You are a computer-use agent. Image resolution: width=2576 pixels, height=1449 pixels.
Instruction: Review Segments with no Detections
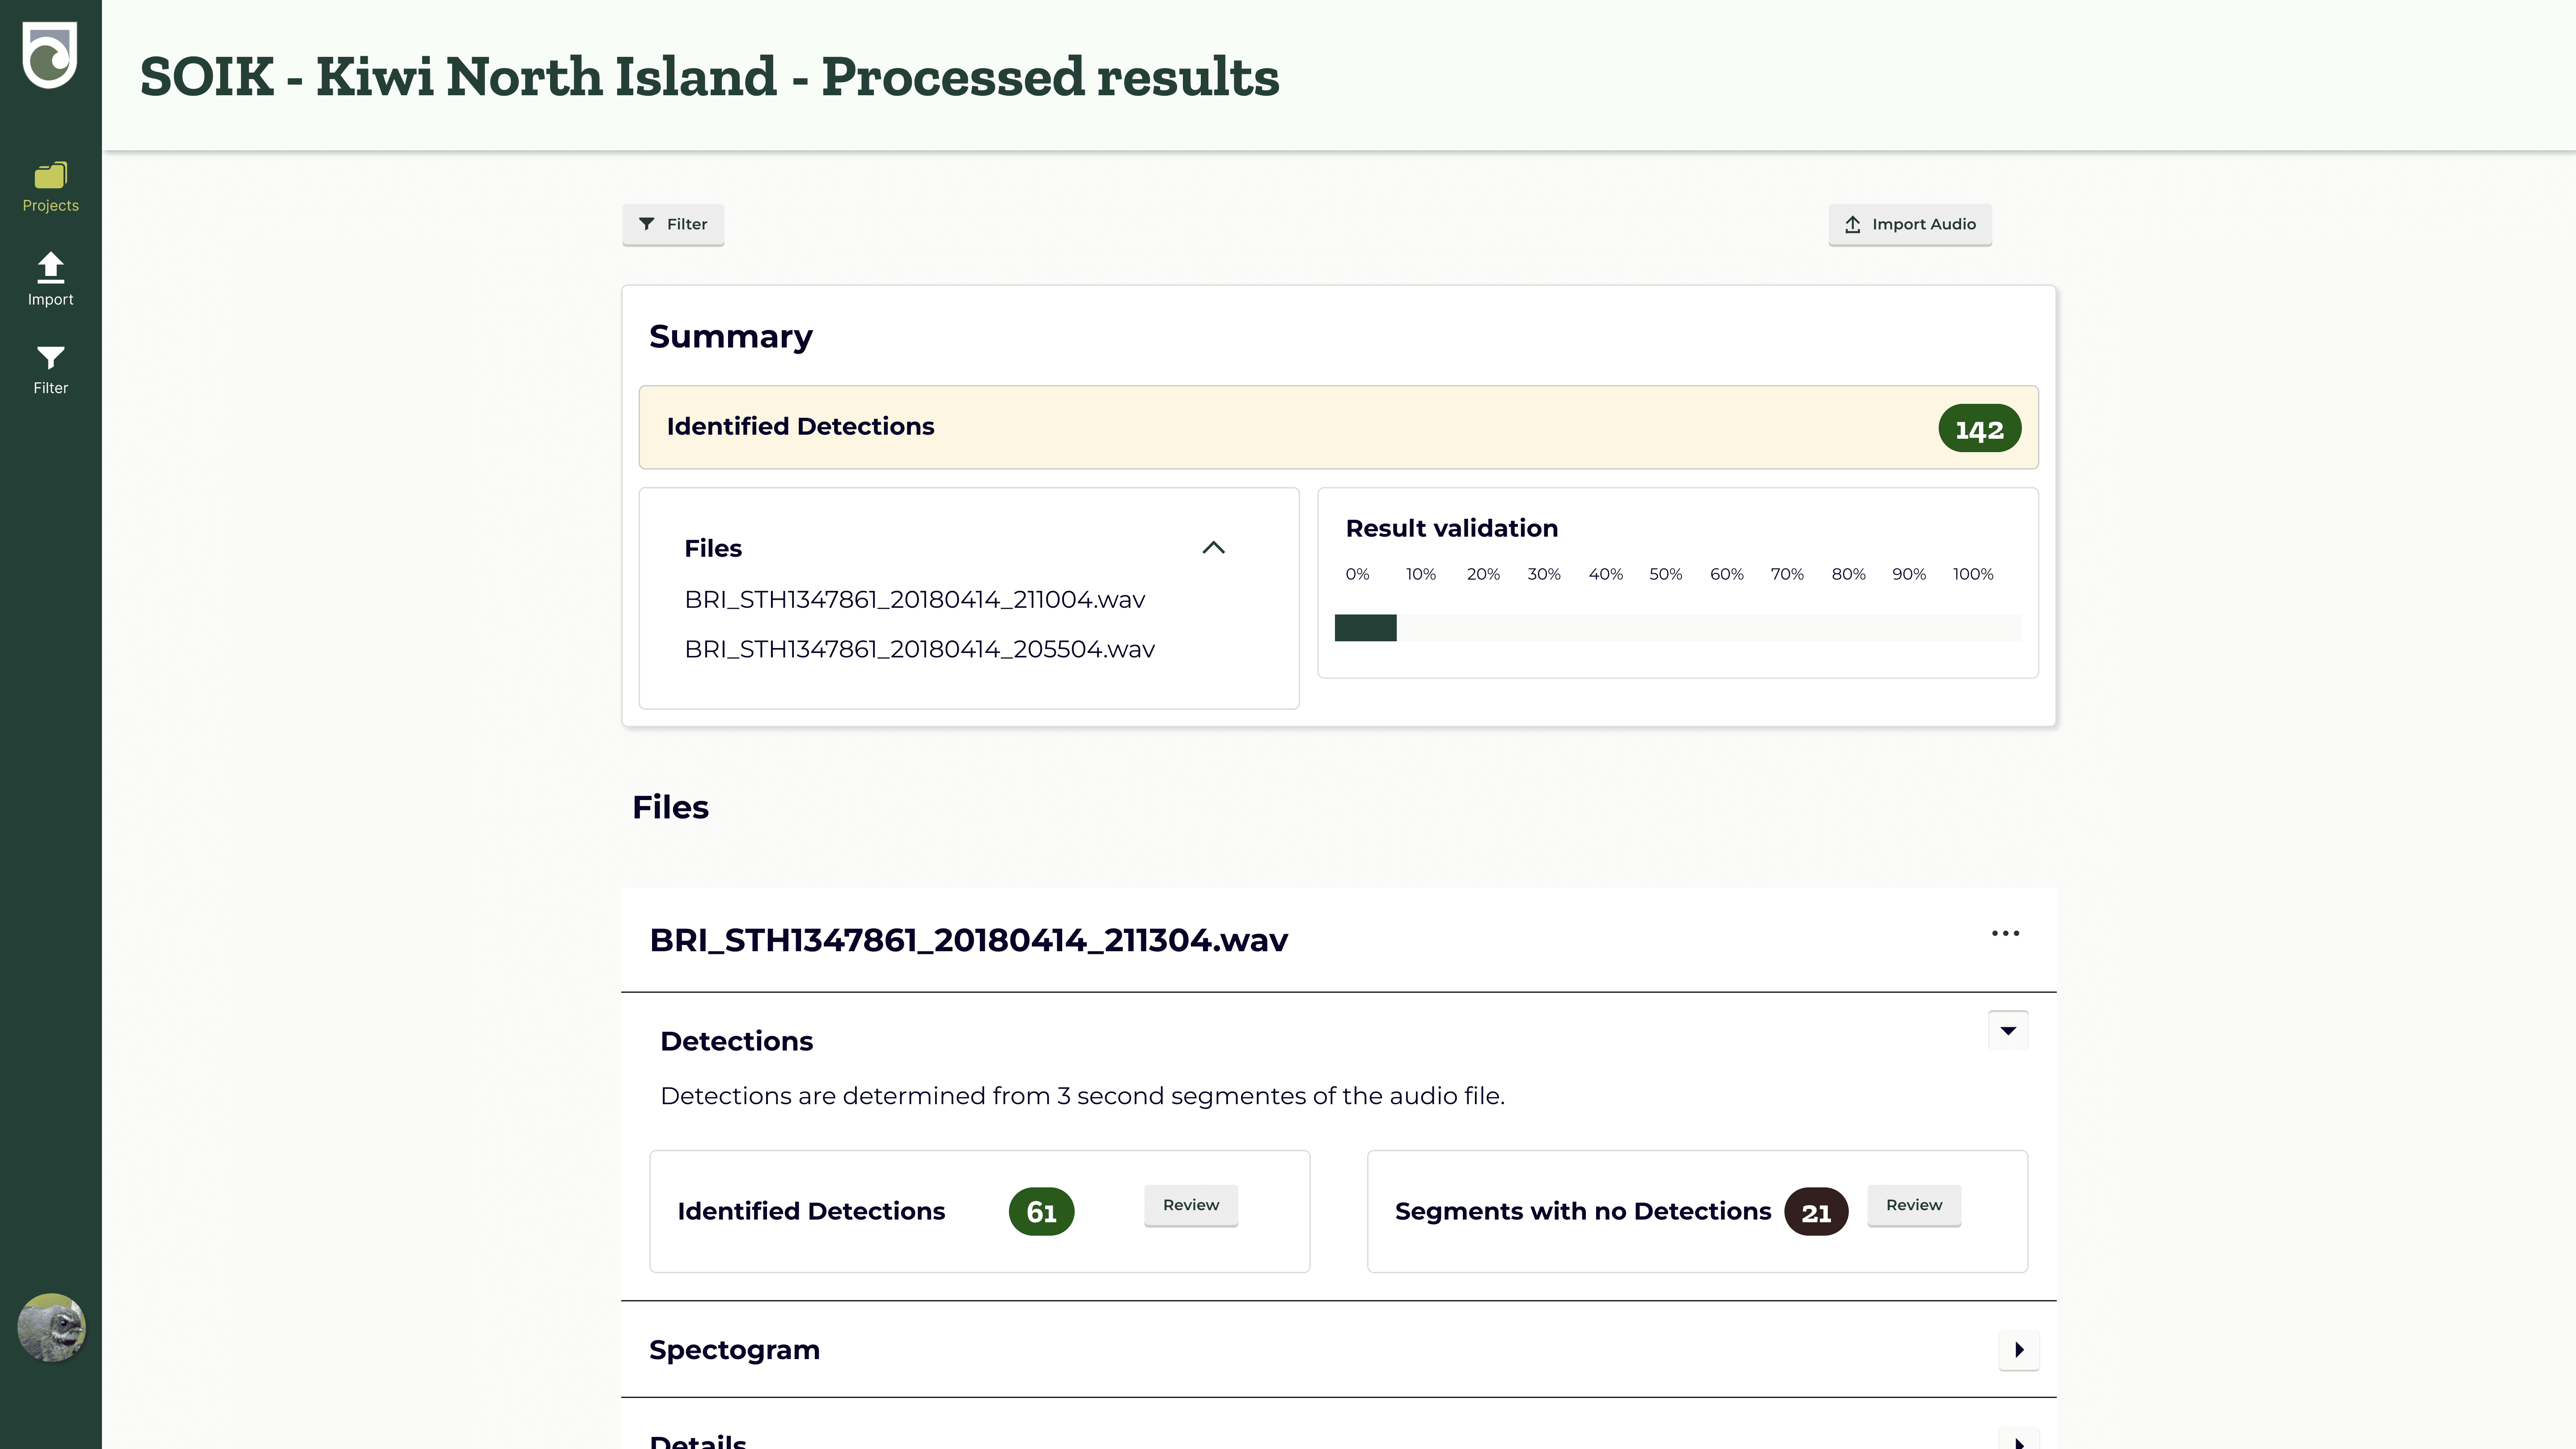1914,1205
